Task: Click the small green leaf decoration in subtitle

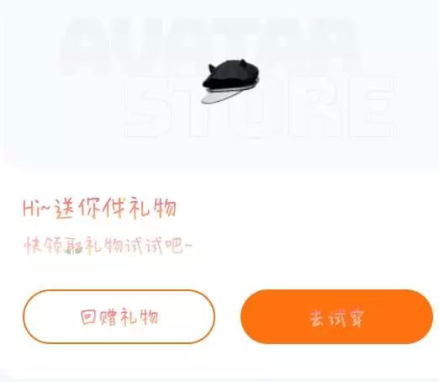Action: pyautogui.click(x=68, y=252)
